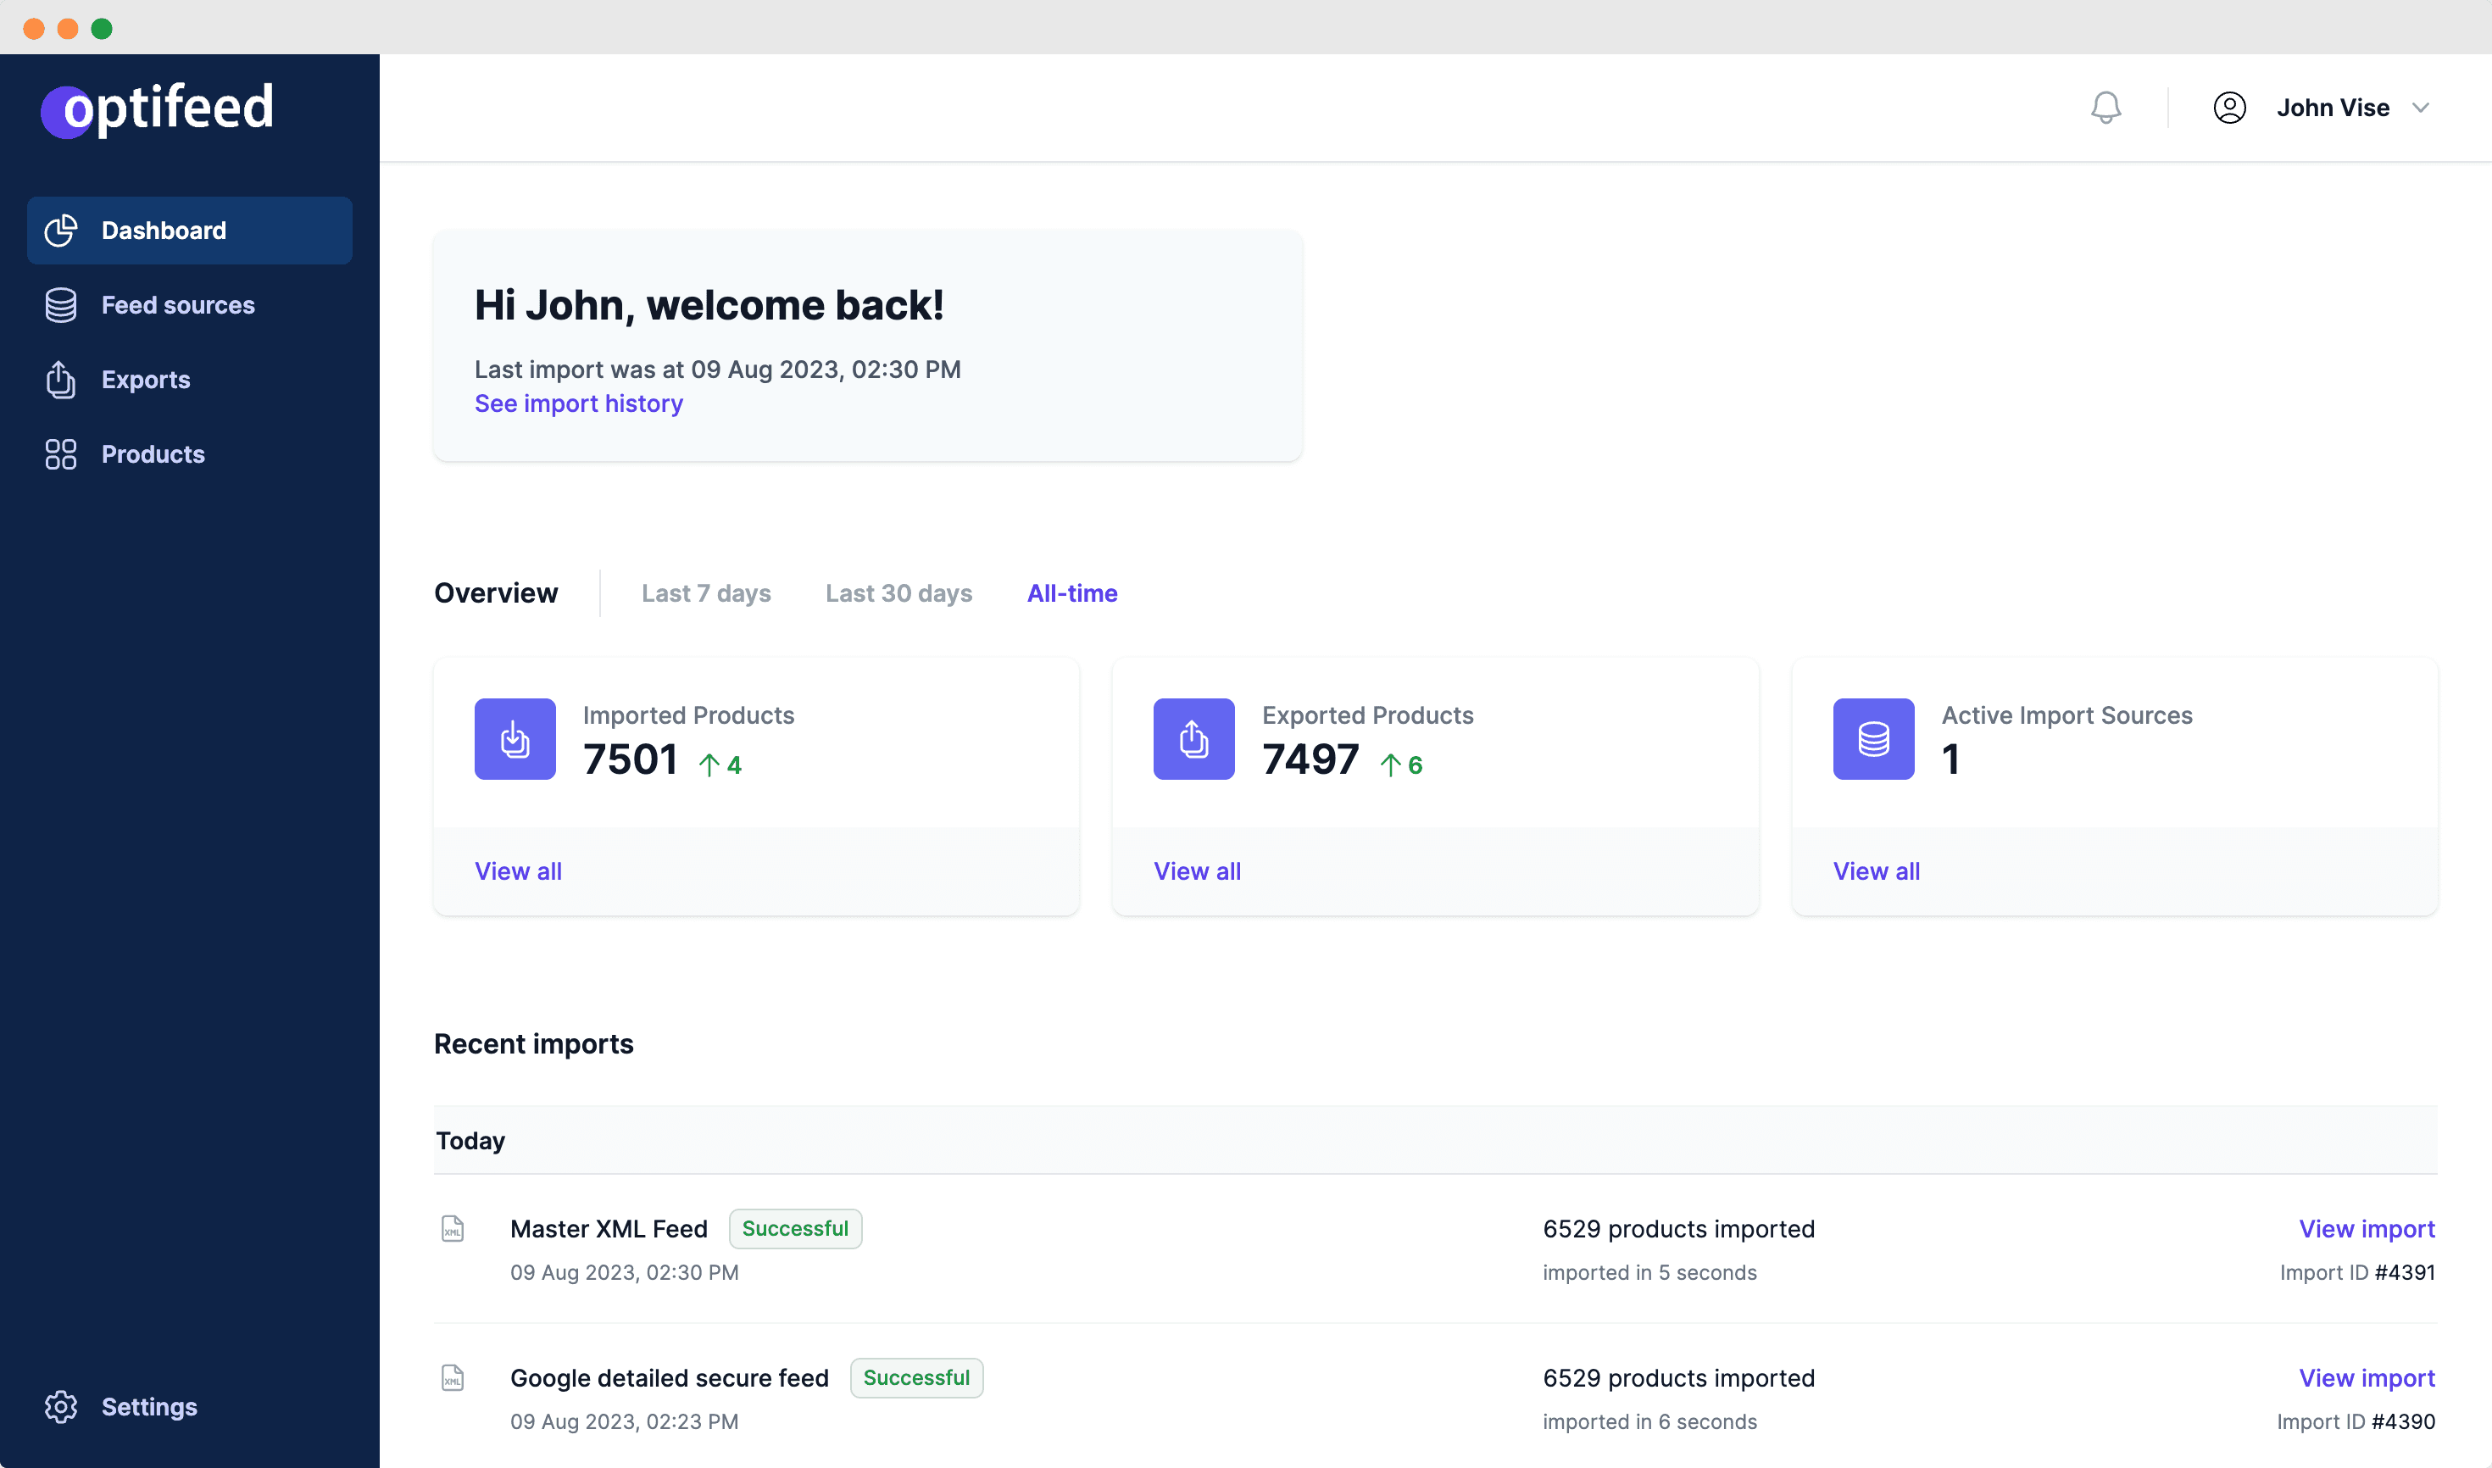Click View all under Imported Products

point(517,870)
